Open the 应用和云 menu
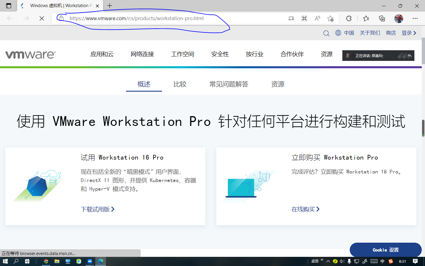 (x=102, y=54)
